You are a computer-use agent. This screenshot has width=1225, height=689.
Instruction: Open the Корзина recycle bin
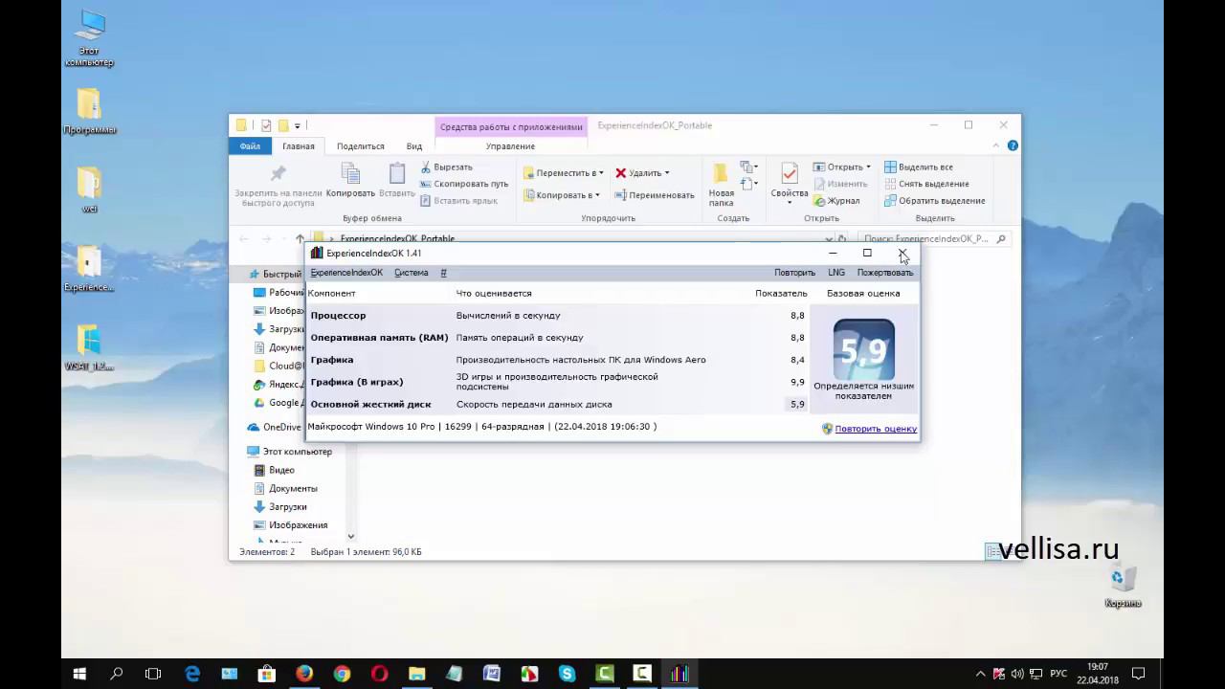(x=1123, y=585)
